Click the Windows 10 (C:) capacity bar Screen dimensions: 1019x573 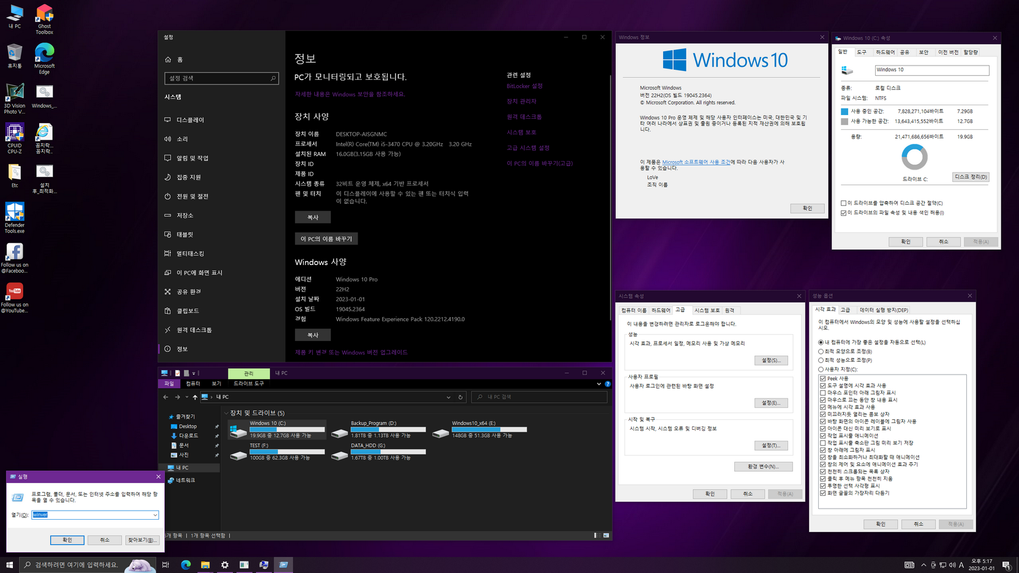point(287,429)
